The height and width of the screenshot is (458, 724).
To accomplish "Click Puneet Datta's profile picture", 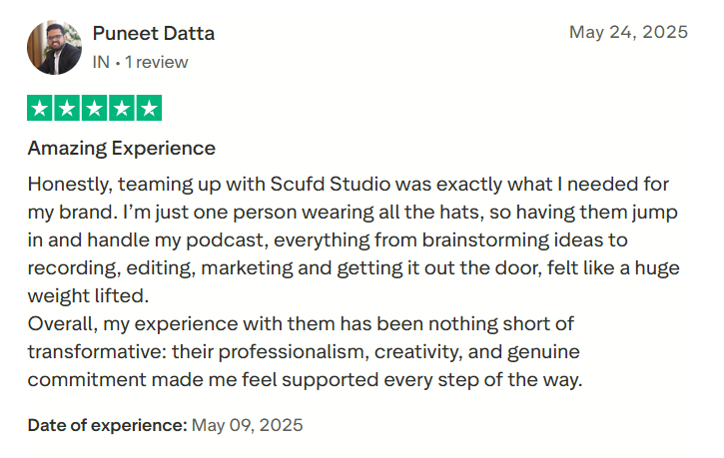I will pyautogui.click(x=54, y=47).
